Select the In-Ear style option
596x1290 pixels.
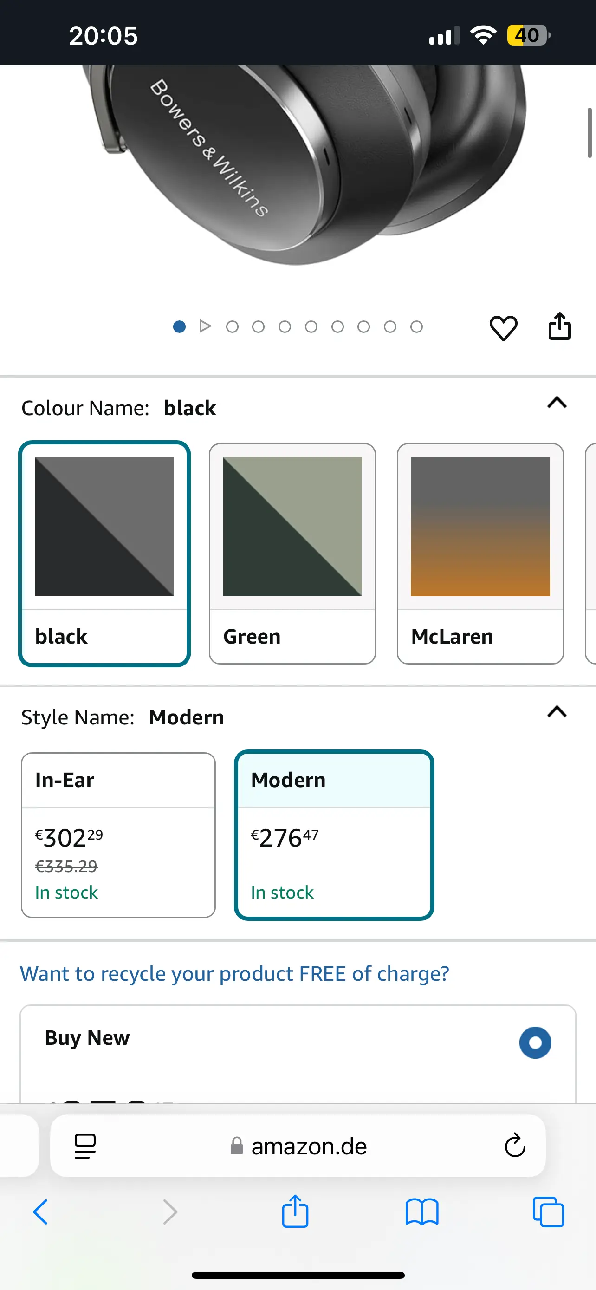point(118,835)
